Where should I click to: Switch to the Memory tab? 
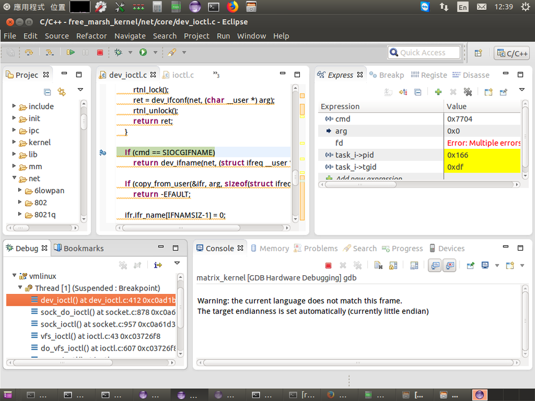(270, 248)
